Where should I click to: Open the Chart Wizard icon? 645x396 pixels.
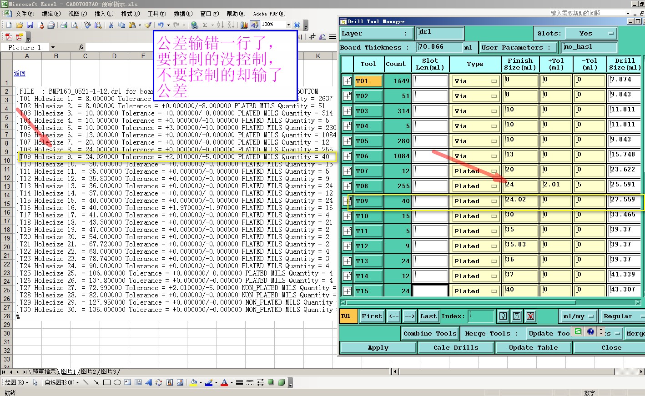244,25
